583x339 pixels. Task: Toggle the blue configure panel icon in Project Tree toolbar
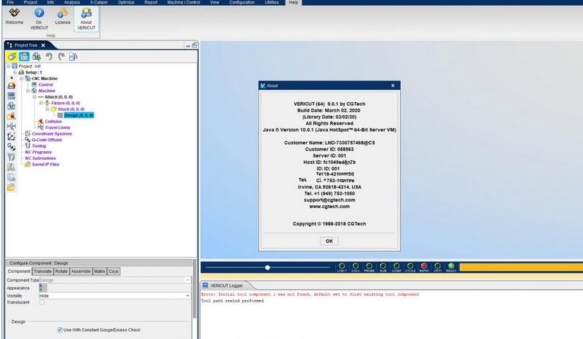(25, 56)
